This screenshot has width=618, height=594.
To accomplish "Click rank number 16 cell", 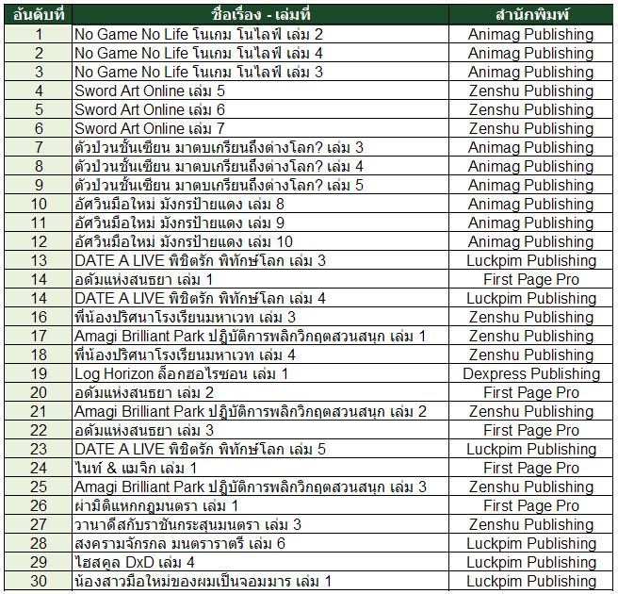I will tap(39, 317).
